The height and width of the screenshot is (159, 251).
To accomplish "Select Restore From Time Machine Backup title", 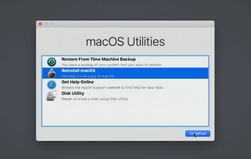I will coord(98,59).
